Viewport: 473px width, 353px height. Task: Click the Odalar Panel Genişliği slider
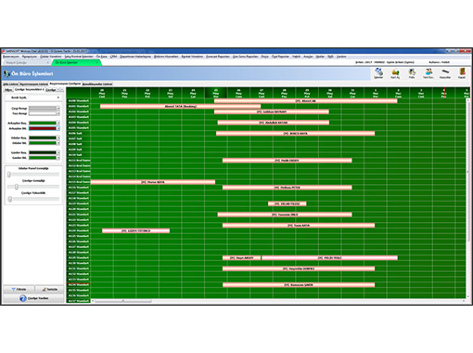point(33,175)
